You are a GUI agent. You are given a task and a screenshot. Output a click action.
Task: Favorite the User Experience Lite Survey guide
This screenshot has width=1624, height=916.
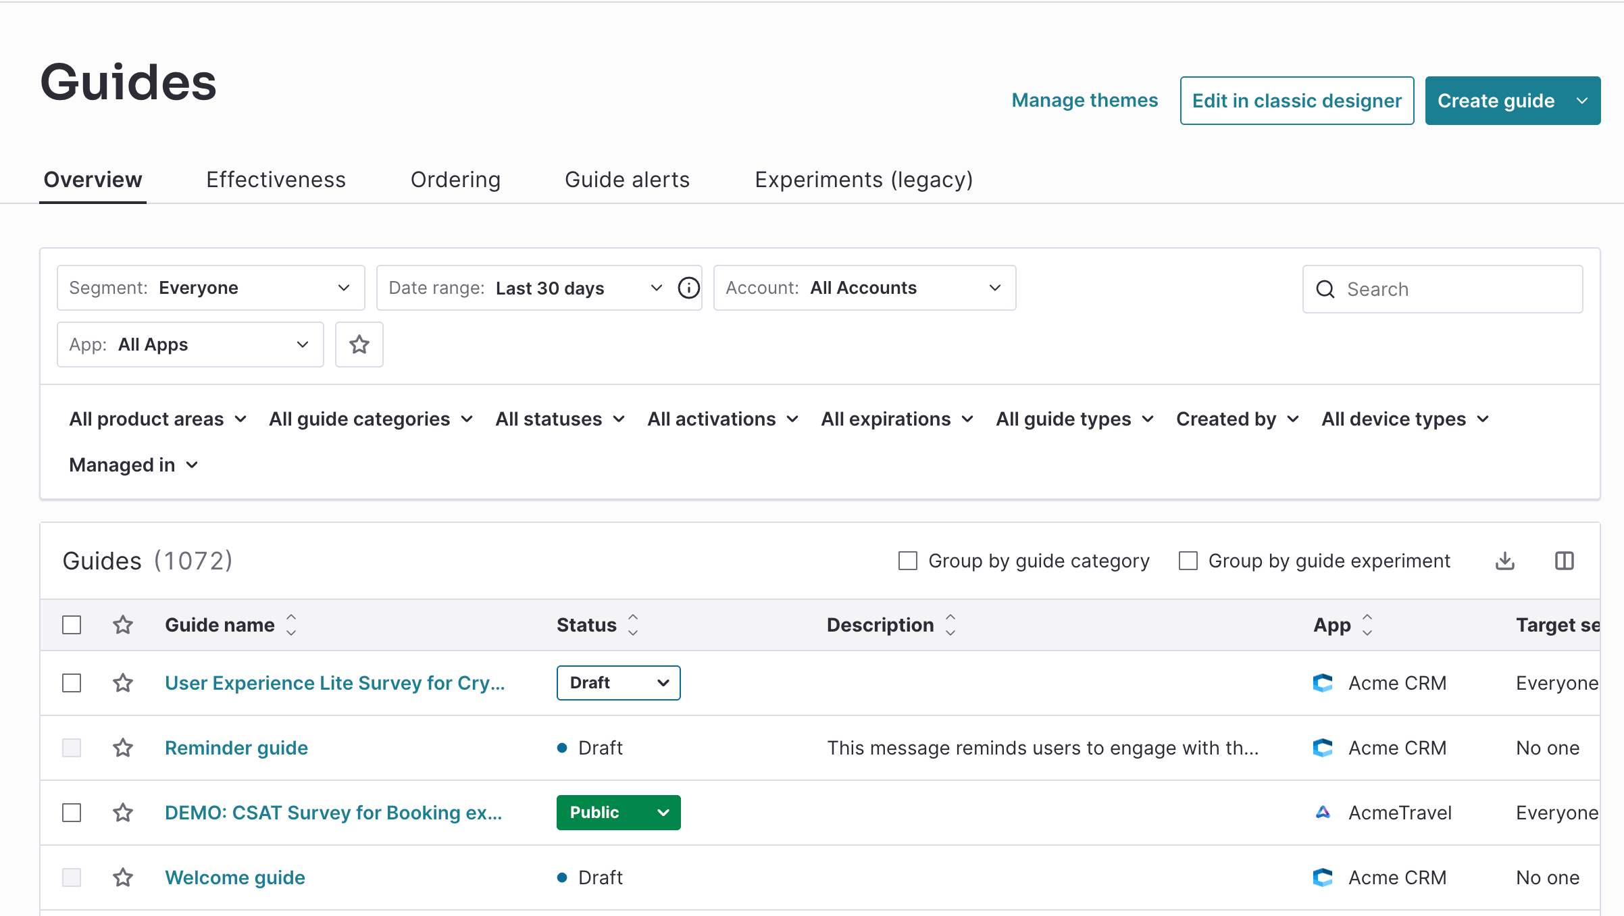point(123,683)
